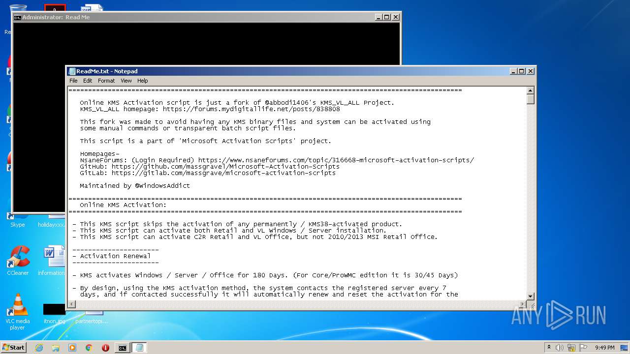This screenshot has width=630, height=354.
Task: Switch to command prompt taskbar button
Action: [x=122, y=348]
